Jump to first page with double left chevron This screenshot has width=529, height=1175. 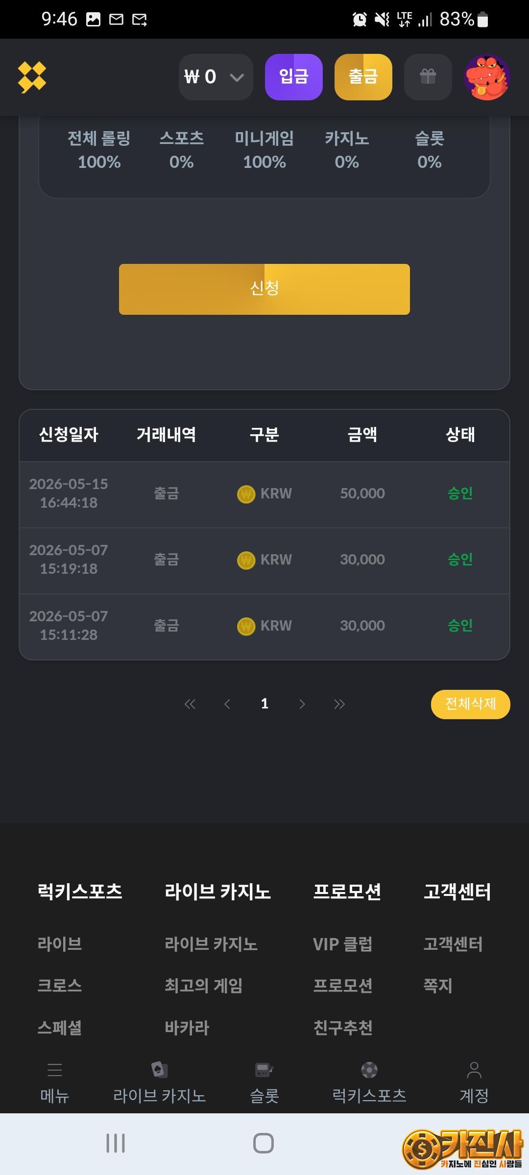pos(190,704)
